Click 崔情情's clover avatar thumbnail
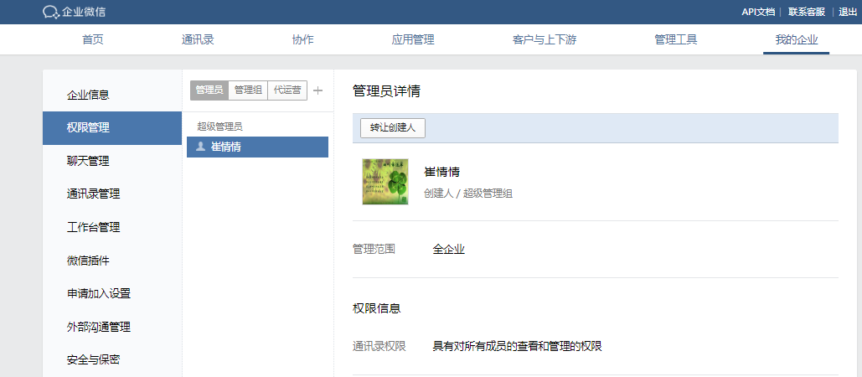Viewport: 862px width, 377px height. pyautogui.click(x=385, y=182)
